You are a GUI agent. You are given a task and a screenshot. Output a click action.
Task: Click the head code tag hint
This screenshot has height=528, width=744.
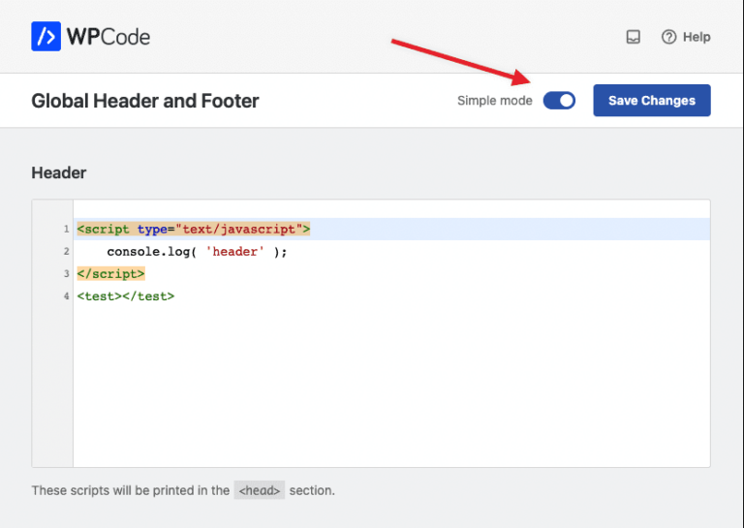(259, 490)
